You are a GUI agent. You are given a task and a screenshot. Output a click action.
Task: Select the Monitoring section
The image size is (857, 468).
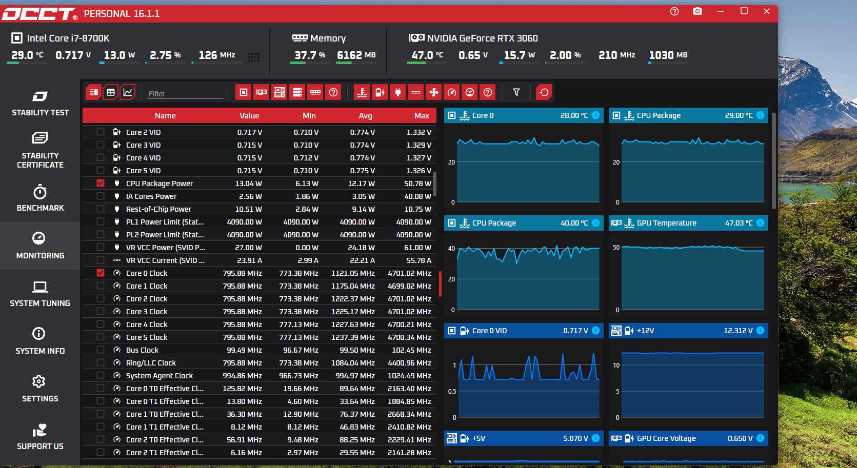click(40, 246)
